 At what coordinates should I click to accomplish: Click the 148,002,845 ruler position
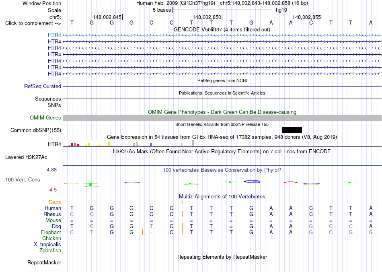point(107,17)
